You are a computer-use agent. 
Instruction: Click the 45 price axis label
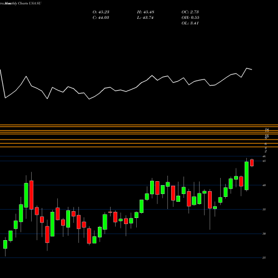click(x=264, y=161)
